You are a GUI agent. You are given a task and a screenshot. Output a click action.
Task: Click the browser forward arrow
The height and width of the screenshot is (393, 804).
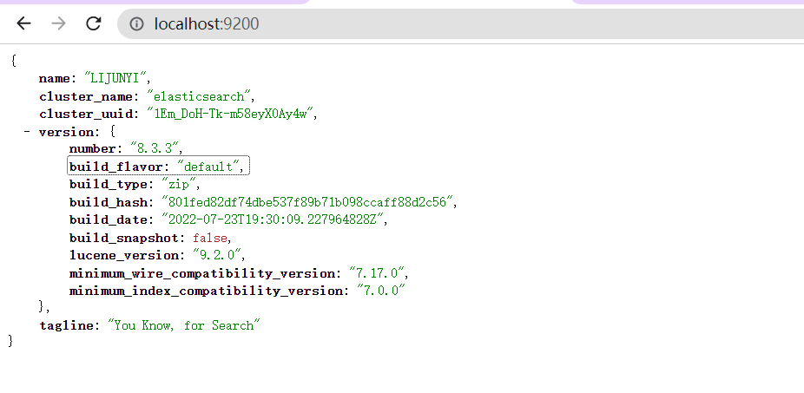point(58,23)
